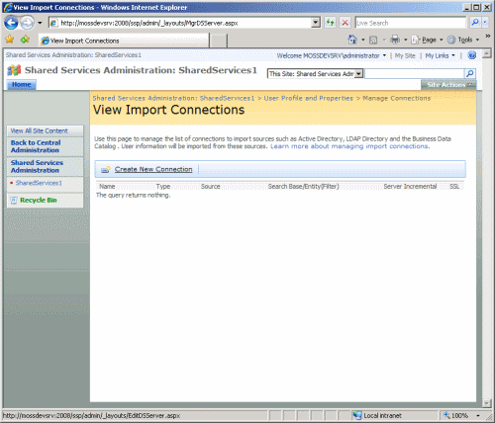Viewport: 495px width, 423px height.
Task: Click the Search Base/Entity(Filter) column header
Action: (303, 187)
